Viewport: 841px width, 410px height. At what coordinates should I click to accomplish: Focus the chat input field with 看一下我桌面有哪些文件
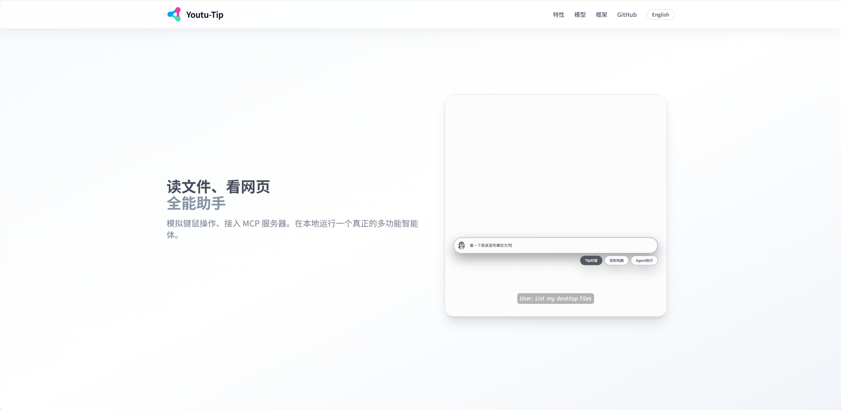(555, 245)
